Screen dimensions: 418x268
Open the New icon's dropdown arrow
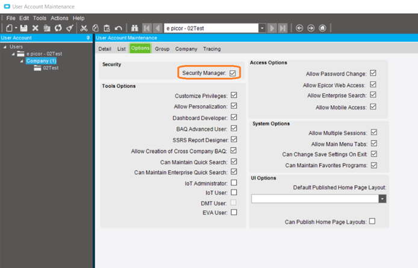click(16, 28)
